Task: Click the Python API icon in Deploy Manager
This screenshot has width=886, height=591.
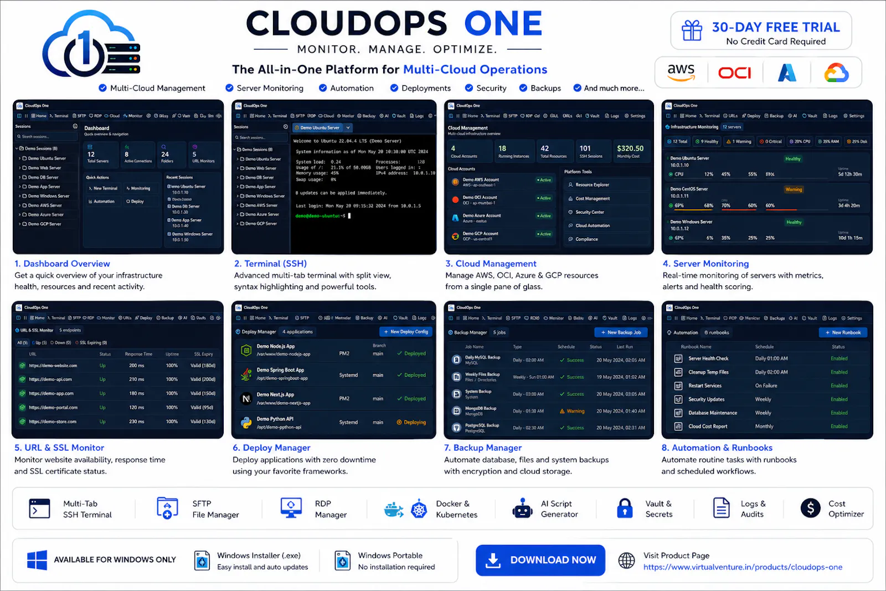Action: click(x=246, y=423)
